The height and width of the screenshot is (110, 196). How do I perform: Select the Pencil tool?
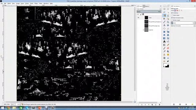168,45
